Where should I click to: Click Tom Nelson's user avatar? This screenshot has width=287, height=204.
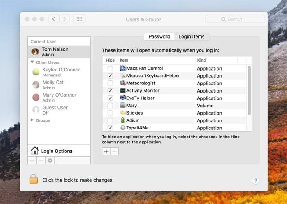(x=35, y=51)
